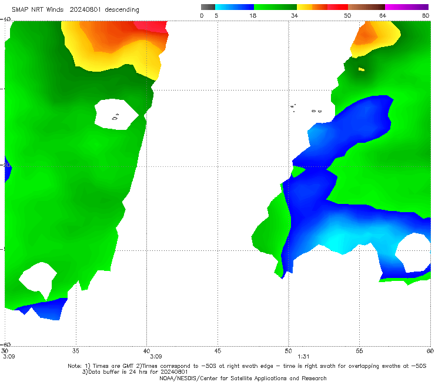Click the blue segment of the color bar
The width and height of the screenshot is (435, 382).
click(x=235, y=7)
